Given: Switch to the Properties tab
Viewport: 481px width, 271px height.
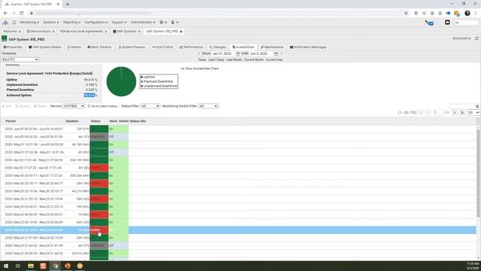Looking at the screenshot, I should tap(13, 47).
